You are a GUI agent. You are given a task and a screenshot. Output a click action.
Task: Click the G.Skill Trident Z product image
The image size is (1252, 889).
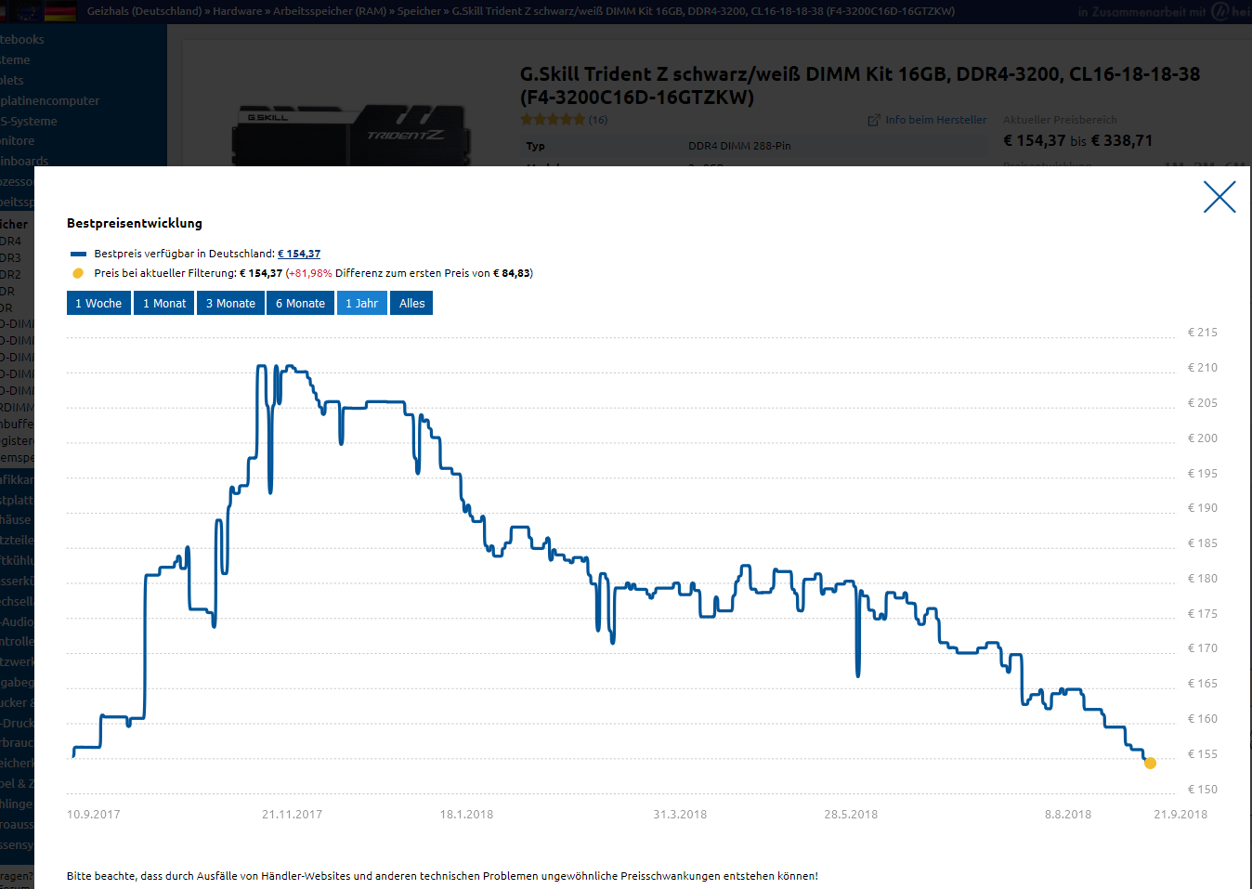[x=351, y=135]
